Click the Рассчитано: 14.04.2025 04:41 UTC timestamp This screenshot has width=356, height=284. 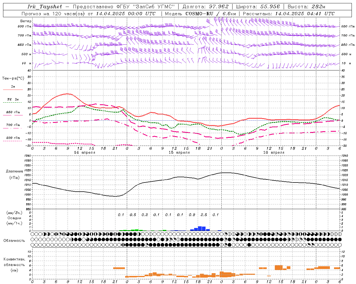(x=289, y=14)
